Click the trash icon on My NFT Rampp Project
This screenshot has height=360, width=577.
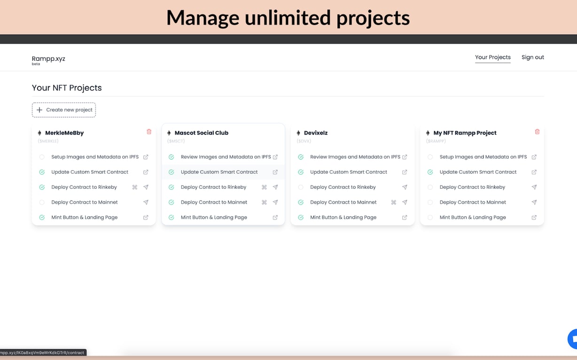click(537, 132)
